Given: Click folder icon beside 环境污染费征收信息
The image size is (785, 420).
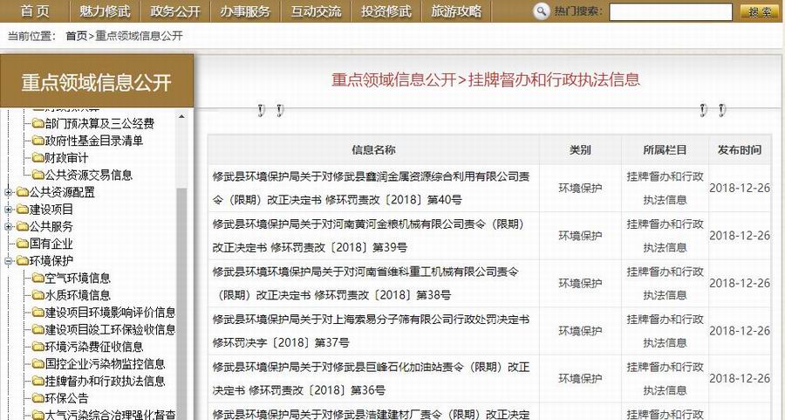Looking at the screenshot, I should pos(38,347).
